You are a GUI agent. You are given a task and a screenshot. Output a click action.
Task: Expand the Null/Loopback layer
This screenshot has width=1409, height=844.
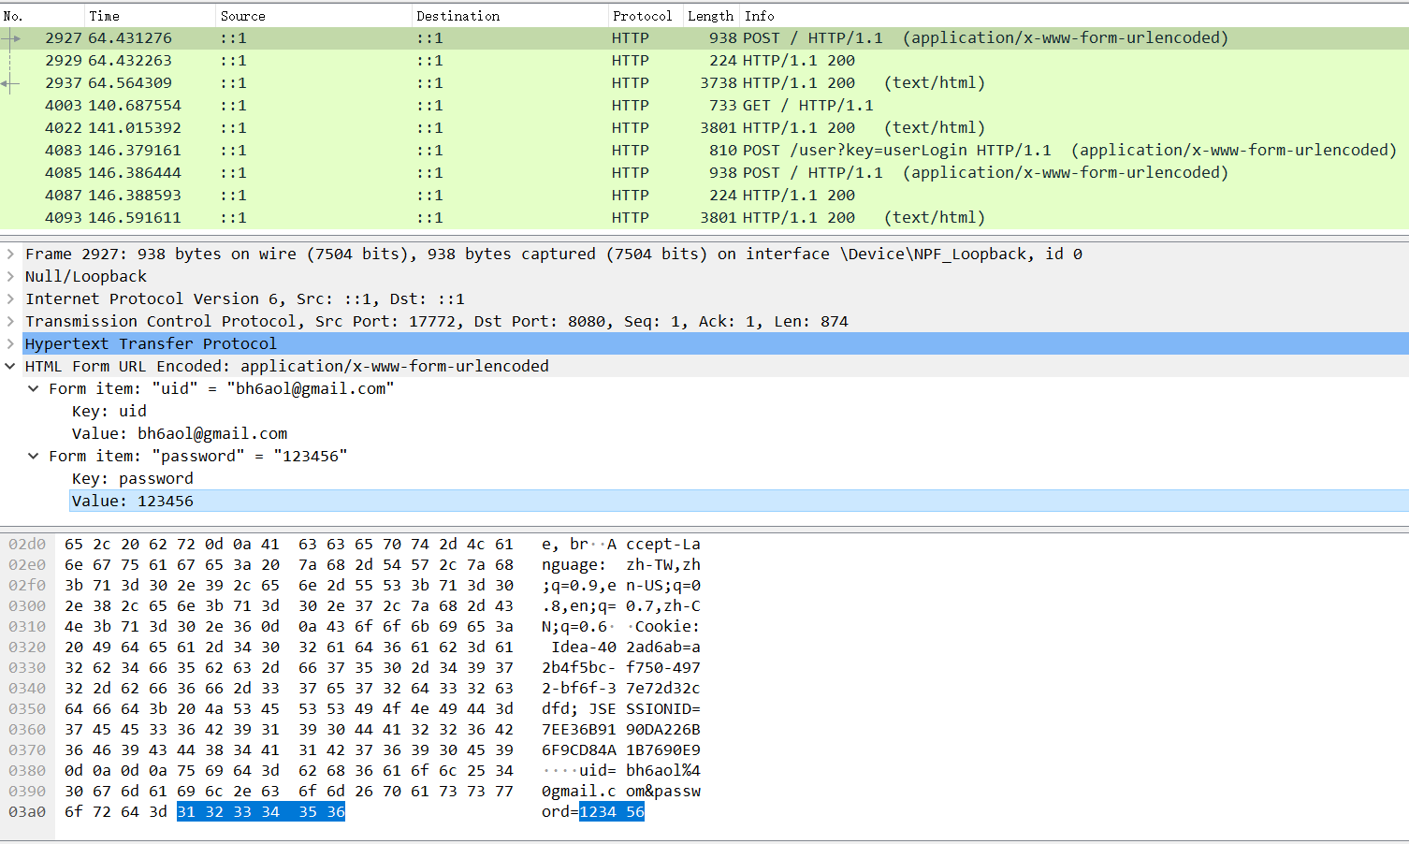(x=10, y=276)
